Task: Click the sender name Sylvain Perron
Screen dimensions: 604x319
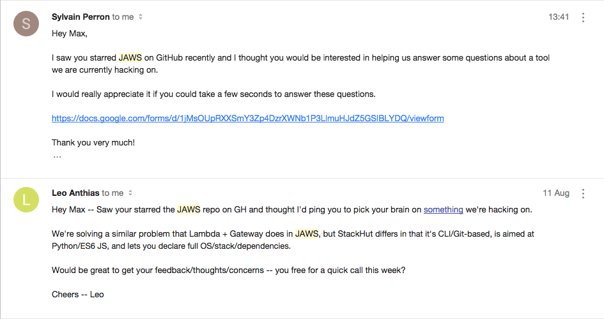Action: pyautogui.click(x=81, y=17)
